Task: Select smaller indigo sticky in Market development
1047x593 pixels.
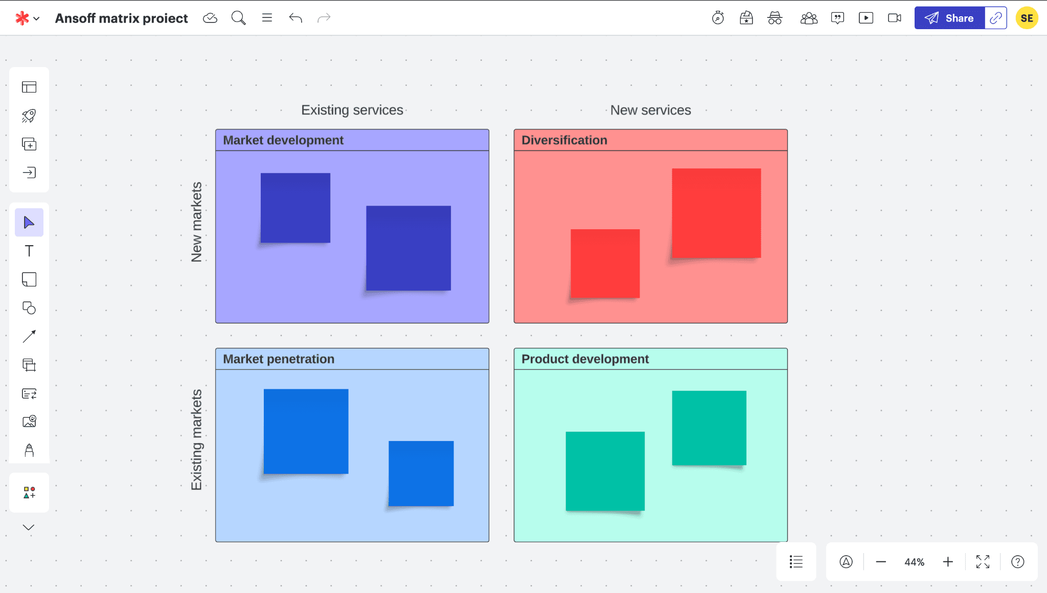Action: 295,208
